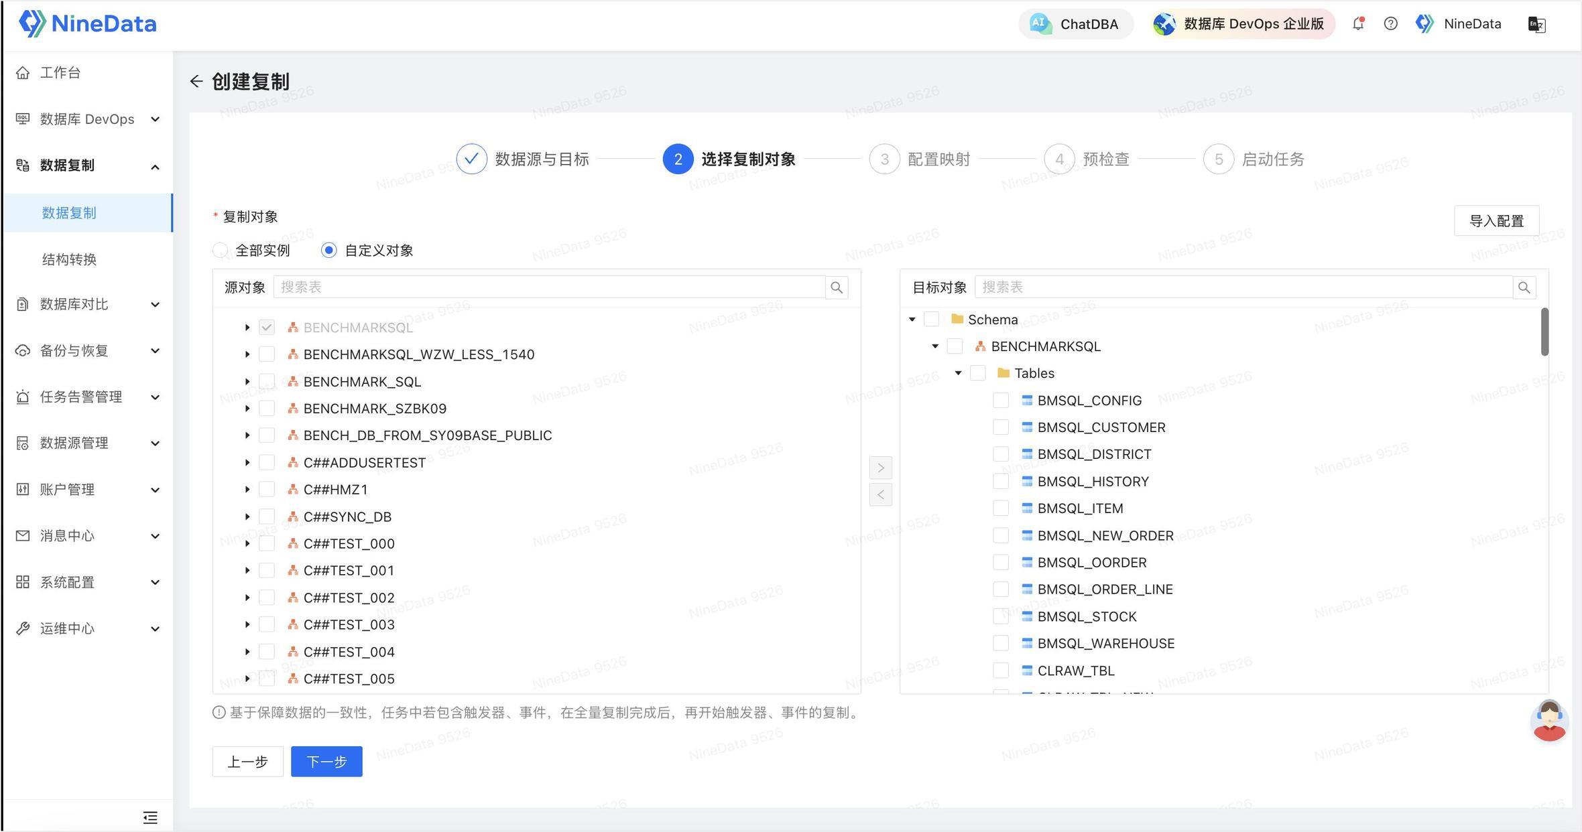Open the ChatDBA AI assistant

point(1075,24)
